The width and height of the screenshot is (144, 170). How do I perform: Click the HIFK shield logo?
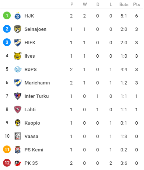(x=17, y=42)
